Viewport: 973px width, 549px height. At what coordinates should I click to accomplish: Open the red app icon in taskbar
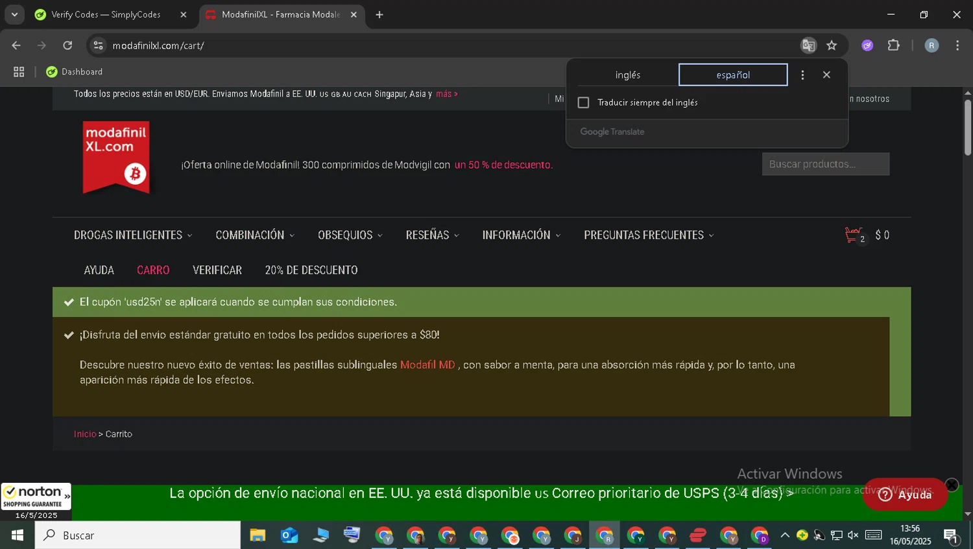pyautogui.click(x=698, y=535)
